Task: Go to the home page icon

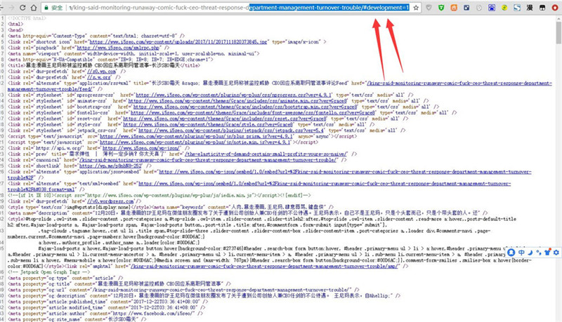Action: (33, 8)
